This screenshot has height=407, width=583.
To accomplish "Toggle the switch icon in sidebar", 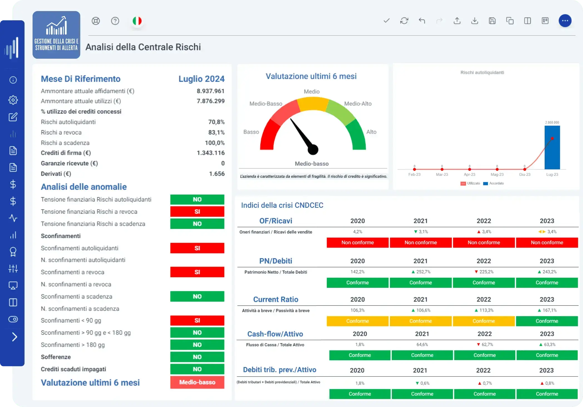I will (x=13, y=319).
